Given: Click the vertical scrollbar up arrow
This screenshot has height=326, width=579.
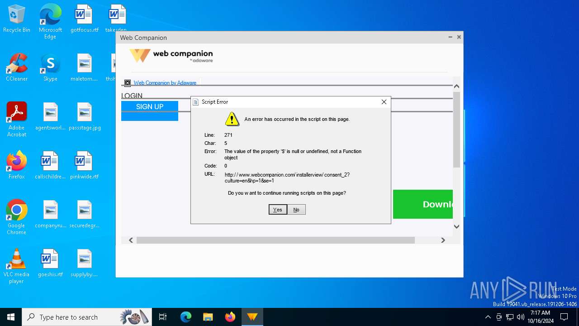Looking at the screenshot, I should pyautogui.click(x=456, y=86).
